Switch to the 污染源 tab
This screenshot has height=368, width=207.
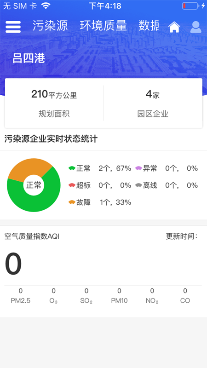pos(50,26)
